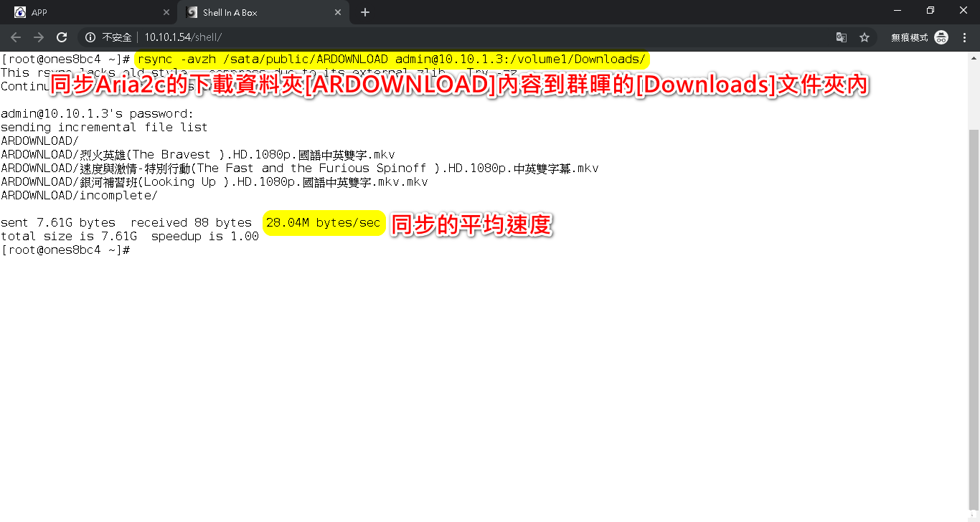Open the Chrome three-dot menu

[963, 37]
